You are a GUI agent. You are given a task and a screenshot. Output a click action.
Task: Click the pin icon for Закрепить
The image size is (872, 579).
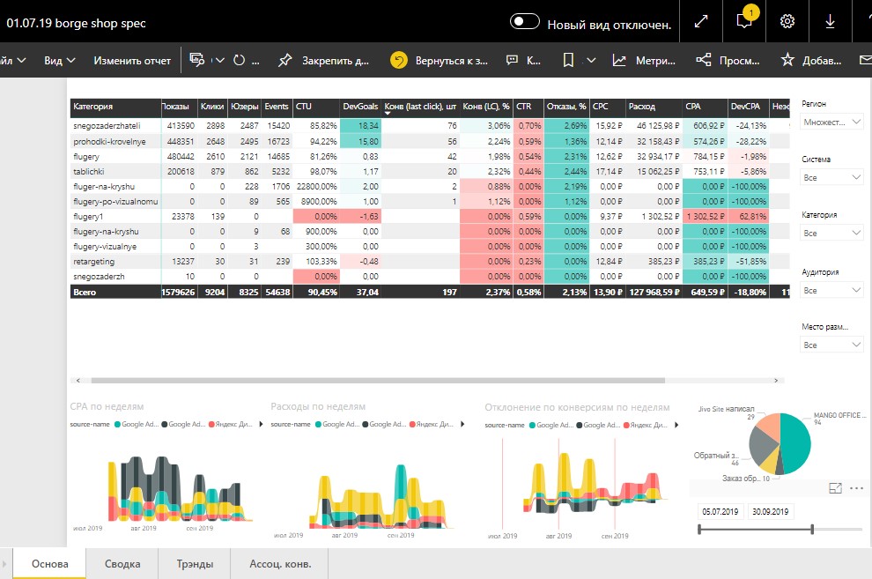tap(285, 60)
